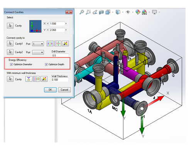Expand the Apply Scene dropdown arrow
Screen dimensions: 189x149
click(x=149, y=12)
